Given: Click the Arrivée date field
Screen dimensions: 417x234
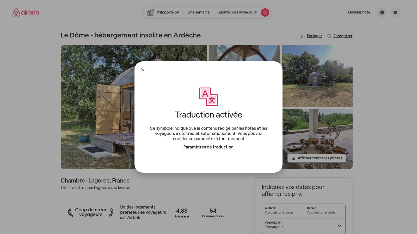Looking at the screenshot, I should pos(283,211).
